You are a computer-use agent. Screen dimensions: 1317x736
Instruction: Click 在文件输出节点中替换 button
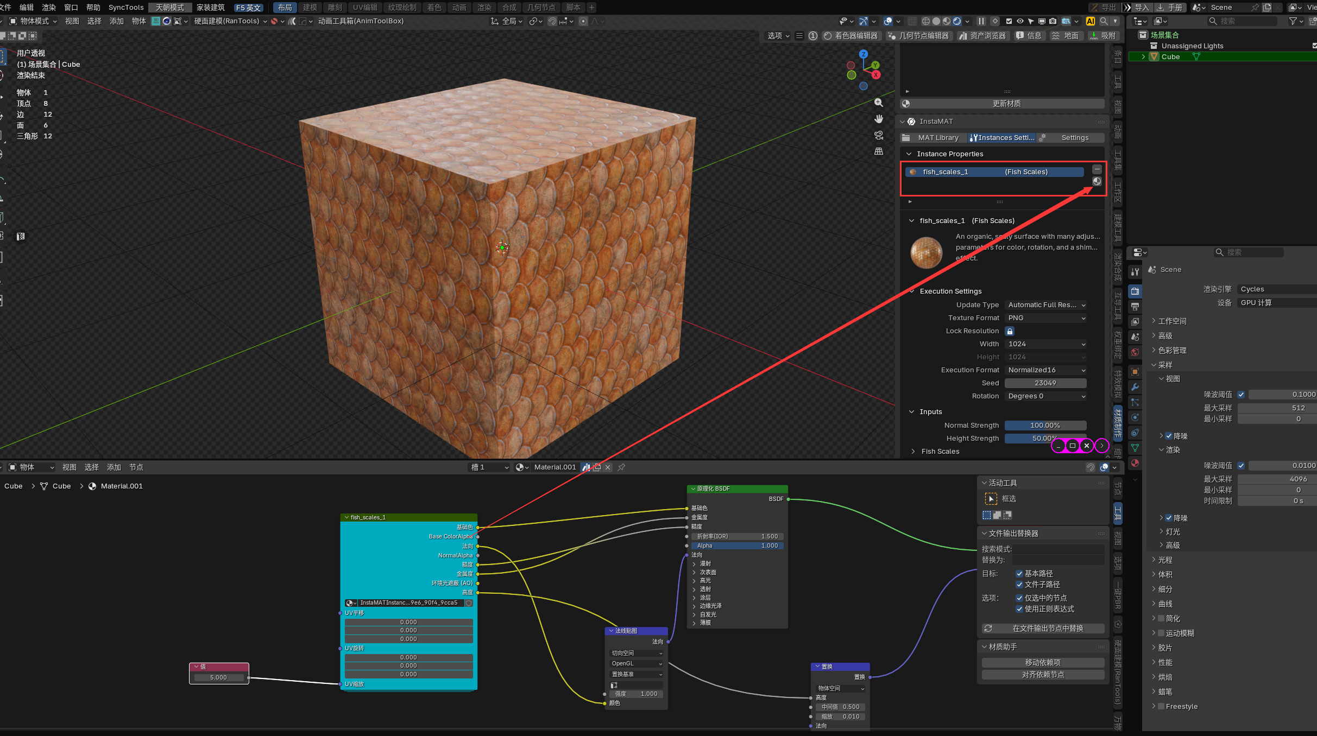point(1043,629)
